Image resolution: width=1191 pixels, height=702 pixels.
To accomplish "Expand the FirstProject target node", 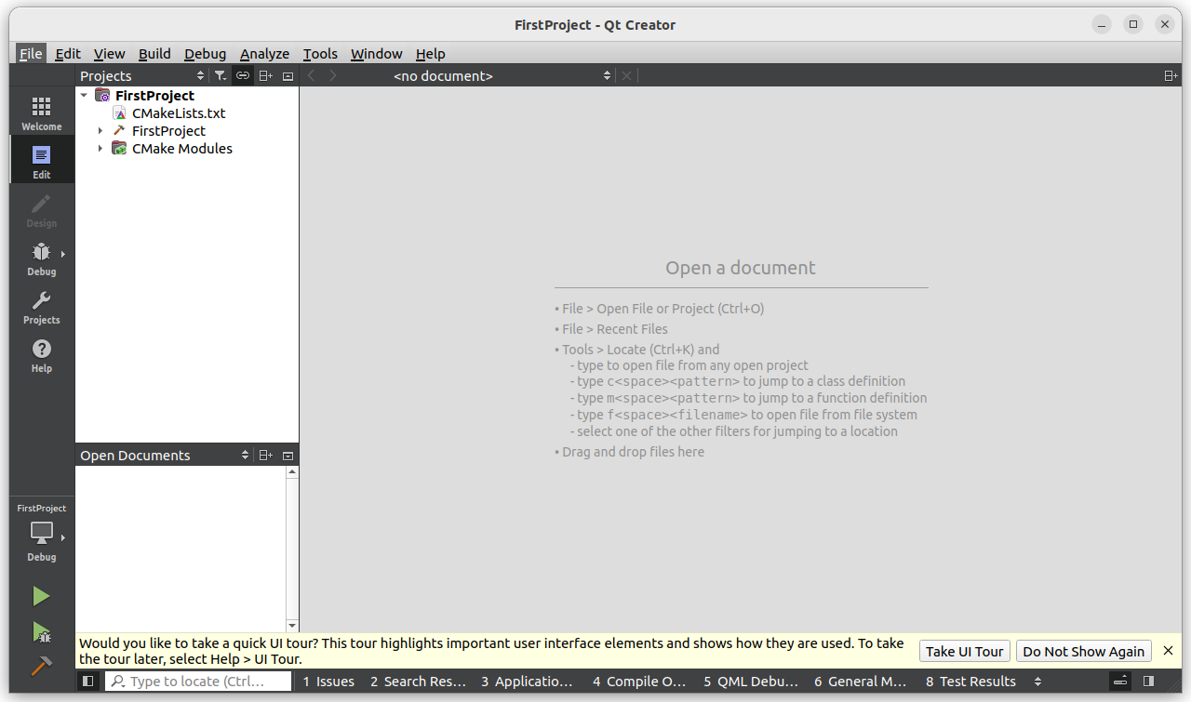I will tap(100, 131).
